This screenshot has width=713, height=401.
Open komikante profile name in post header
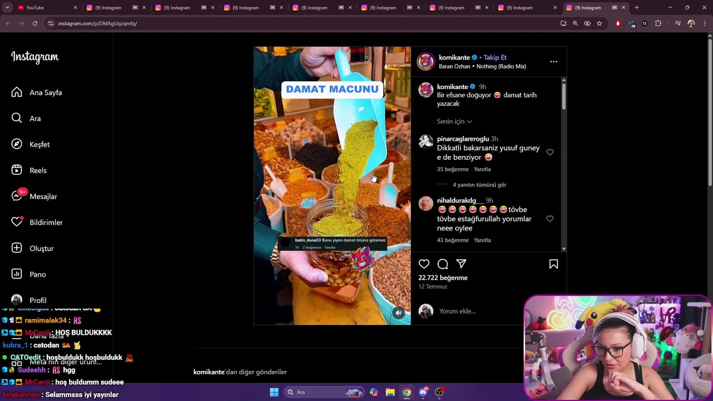click(x=455, y=57)
